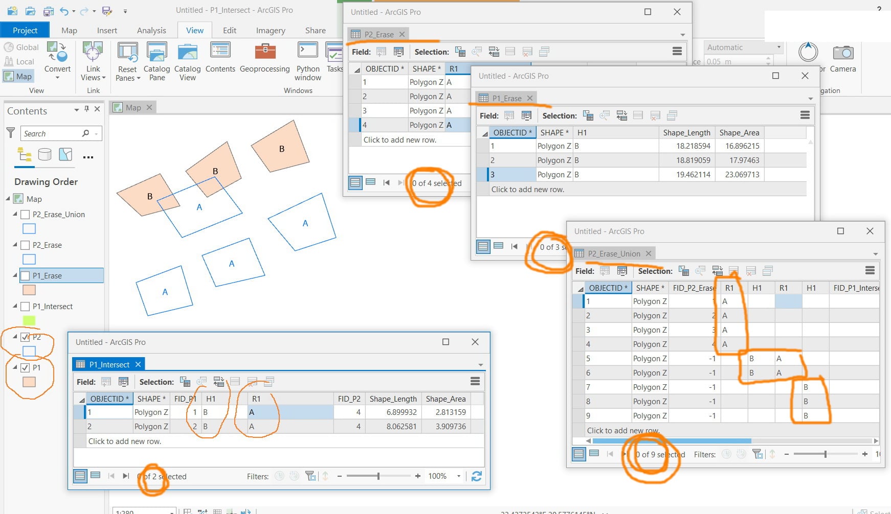This screenshot has height=514, width=891.
Task: Open the Python window
Action: pyautogui.click(x=308, y=61)
